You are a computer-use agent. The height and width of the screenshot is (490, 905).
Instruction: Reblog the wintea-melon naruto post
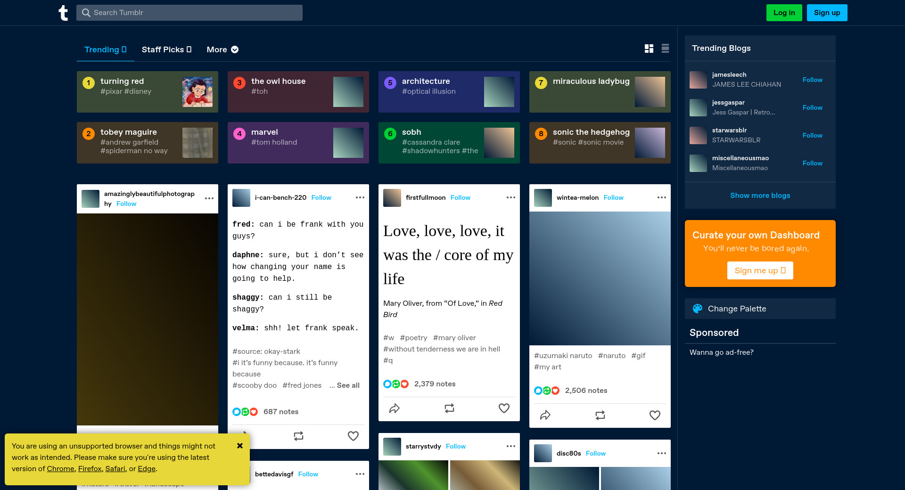[x=600, y=415]
